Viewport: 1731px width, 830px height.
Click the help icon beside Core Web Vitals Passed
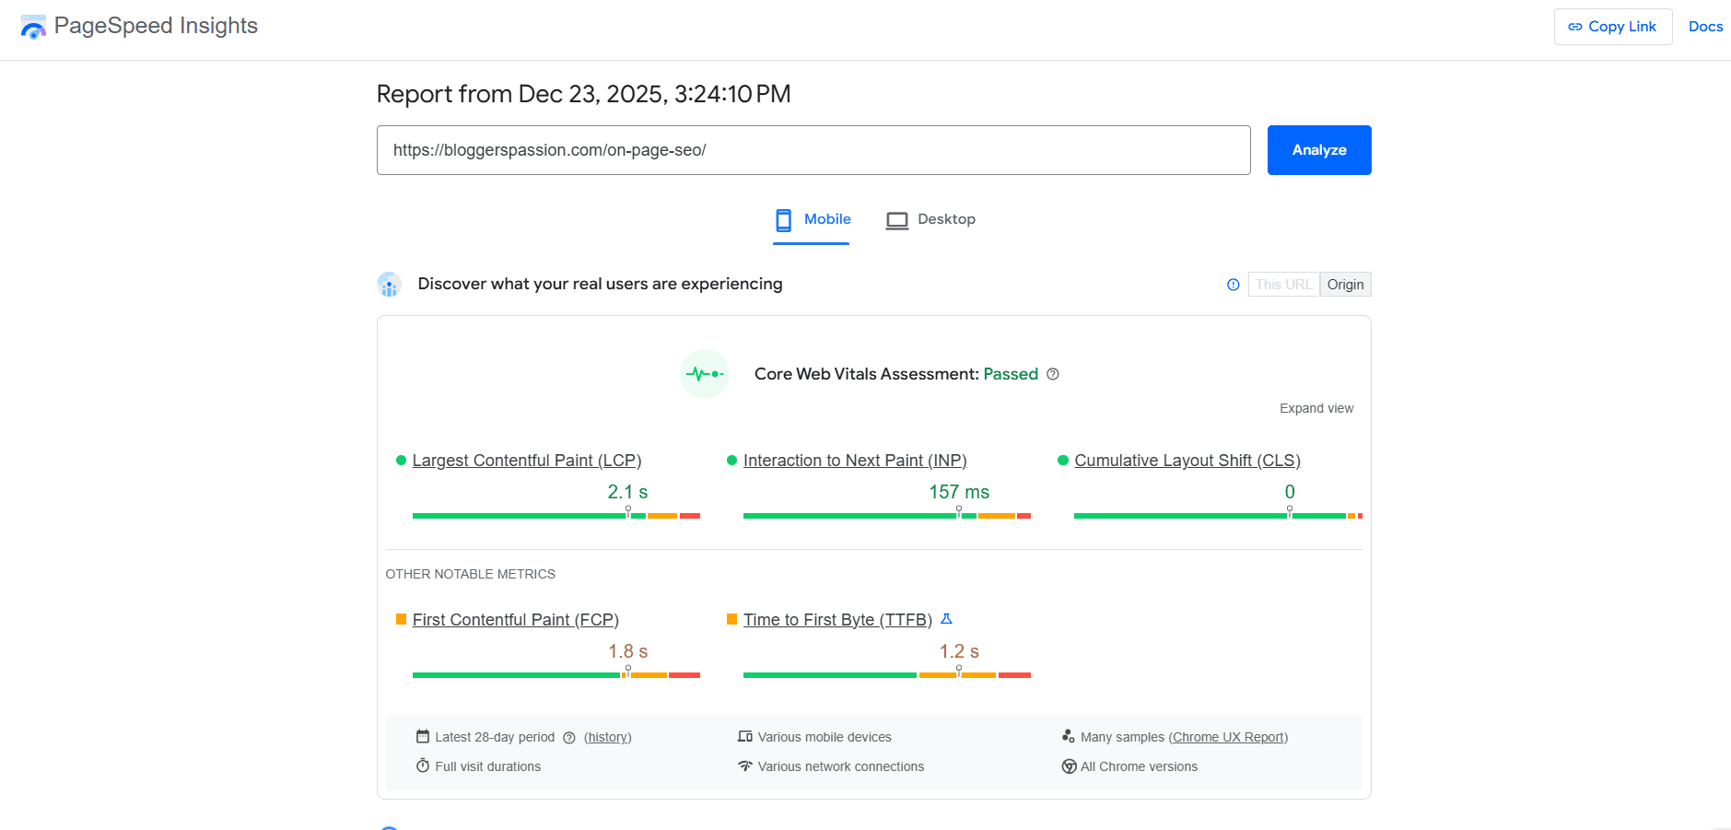(x=1054, y=374)
